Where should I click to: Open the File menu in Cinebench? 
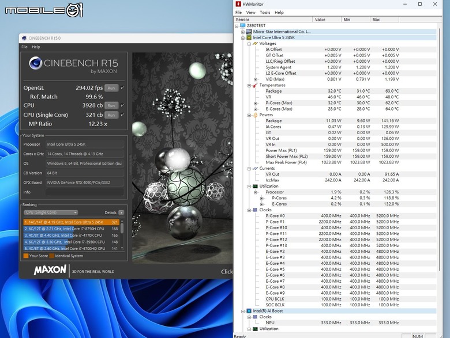(x=24, y=47)
